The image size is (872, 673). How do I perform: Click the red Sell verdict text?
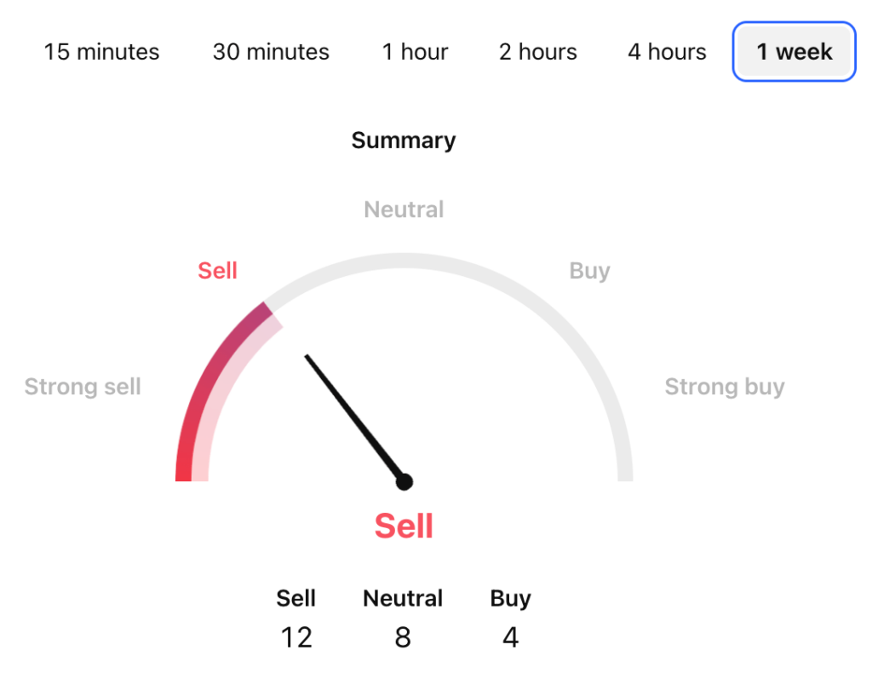(x=404, y=526)
